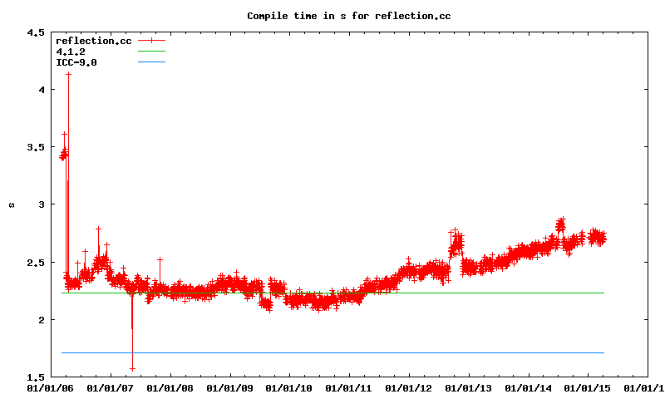Click the 1.5 y-axis tick label
Viewport: 665px width, 399px height.
tap(35, 377)
